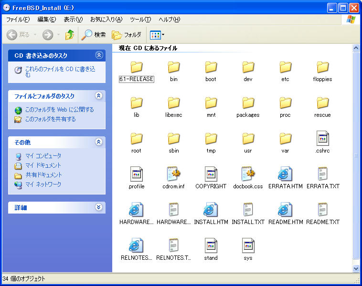Click the 戻る back button
The image size is (362, 286).
click(19, 35)
